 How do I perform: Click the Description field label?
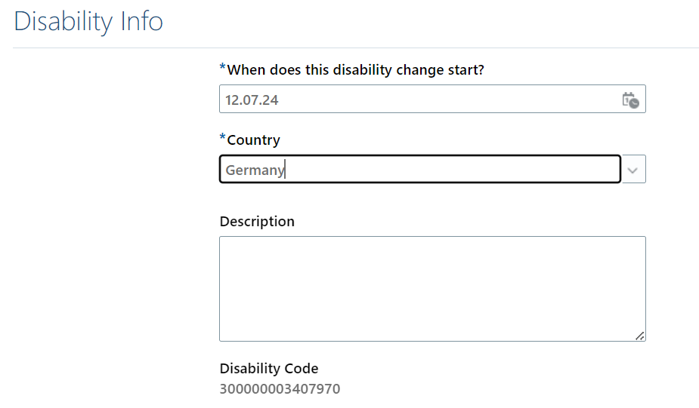(257, 222)
